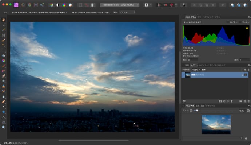Open the layer opacity 100 % dropdown

point(196,69)
